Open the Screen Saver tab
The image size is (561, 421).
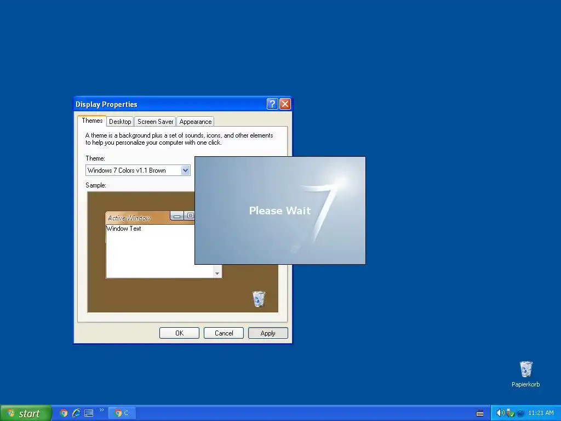coord(155,122)
